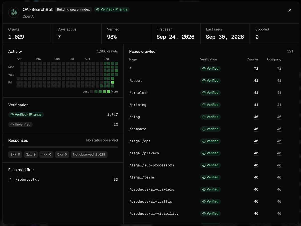Viewport: 301px width, 226px height.
Task: Select the Unverified chip under Verification
Action: tap(20, 125)
